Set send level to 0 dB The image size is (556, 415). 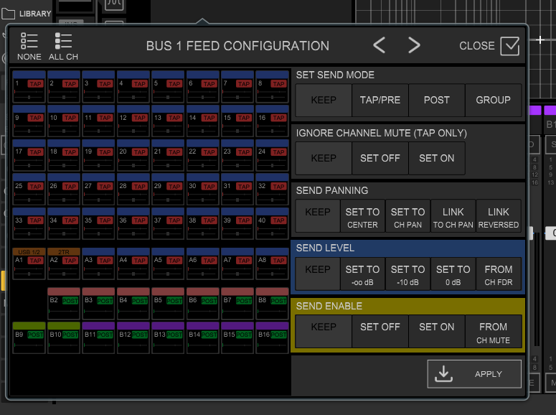pyautogui.click(x=453, y=274)
